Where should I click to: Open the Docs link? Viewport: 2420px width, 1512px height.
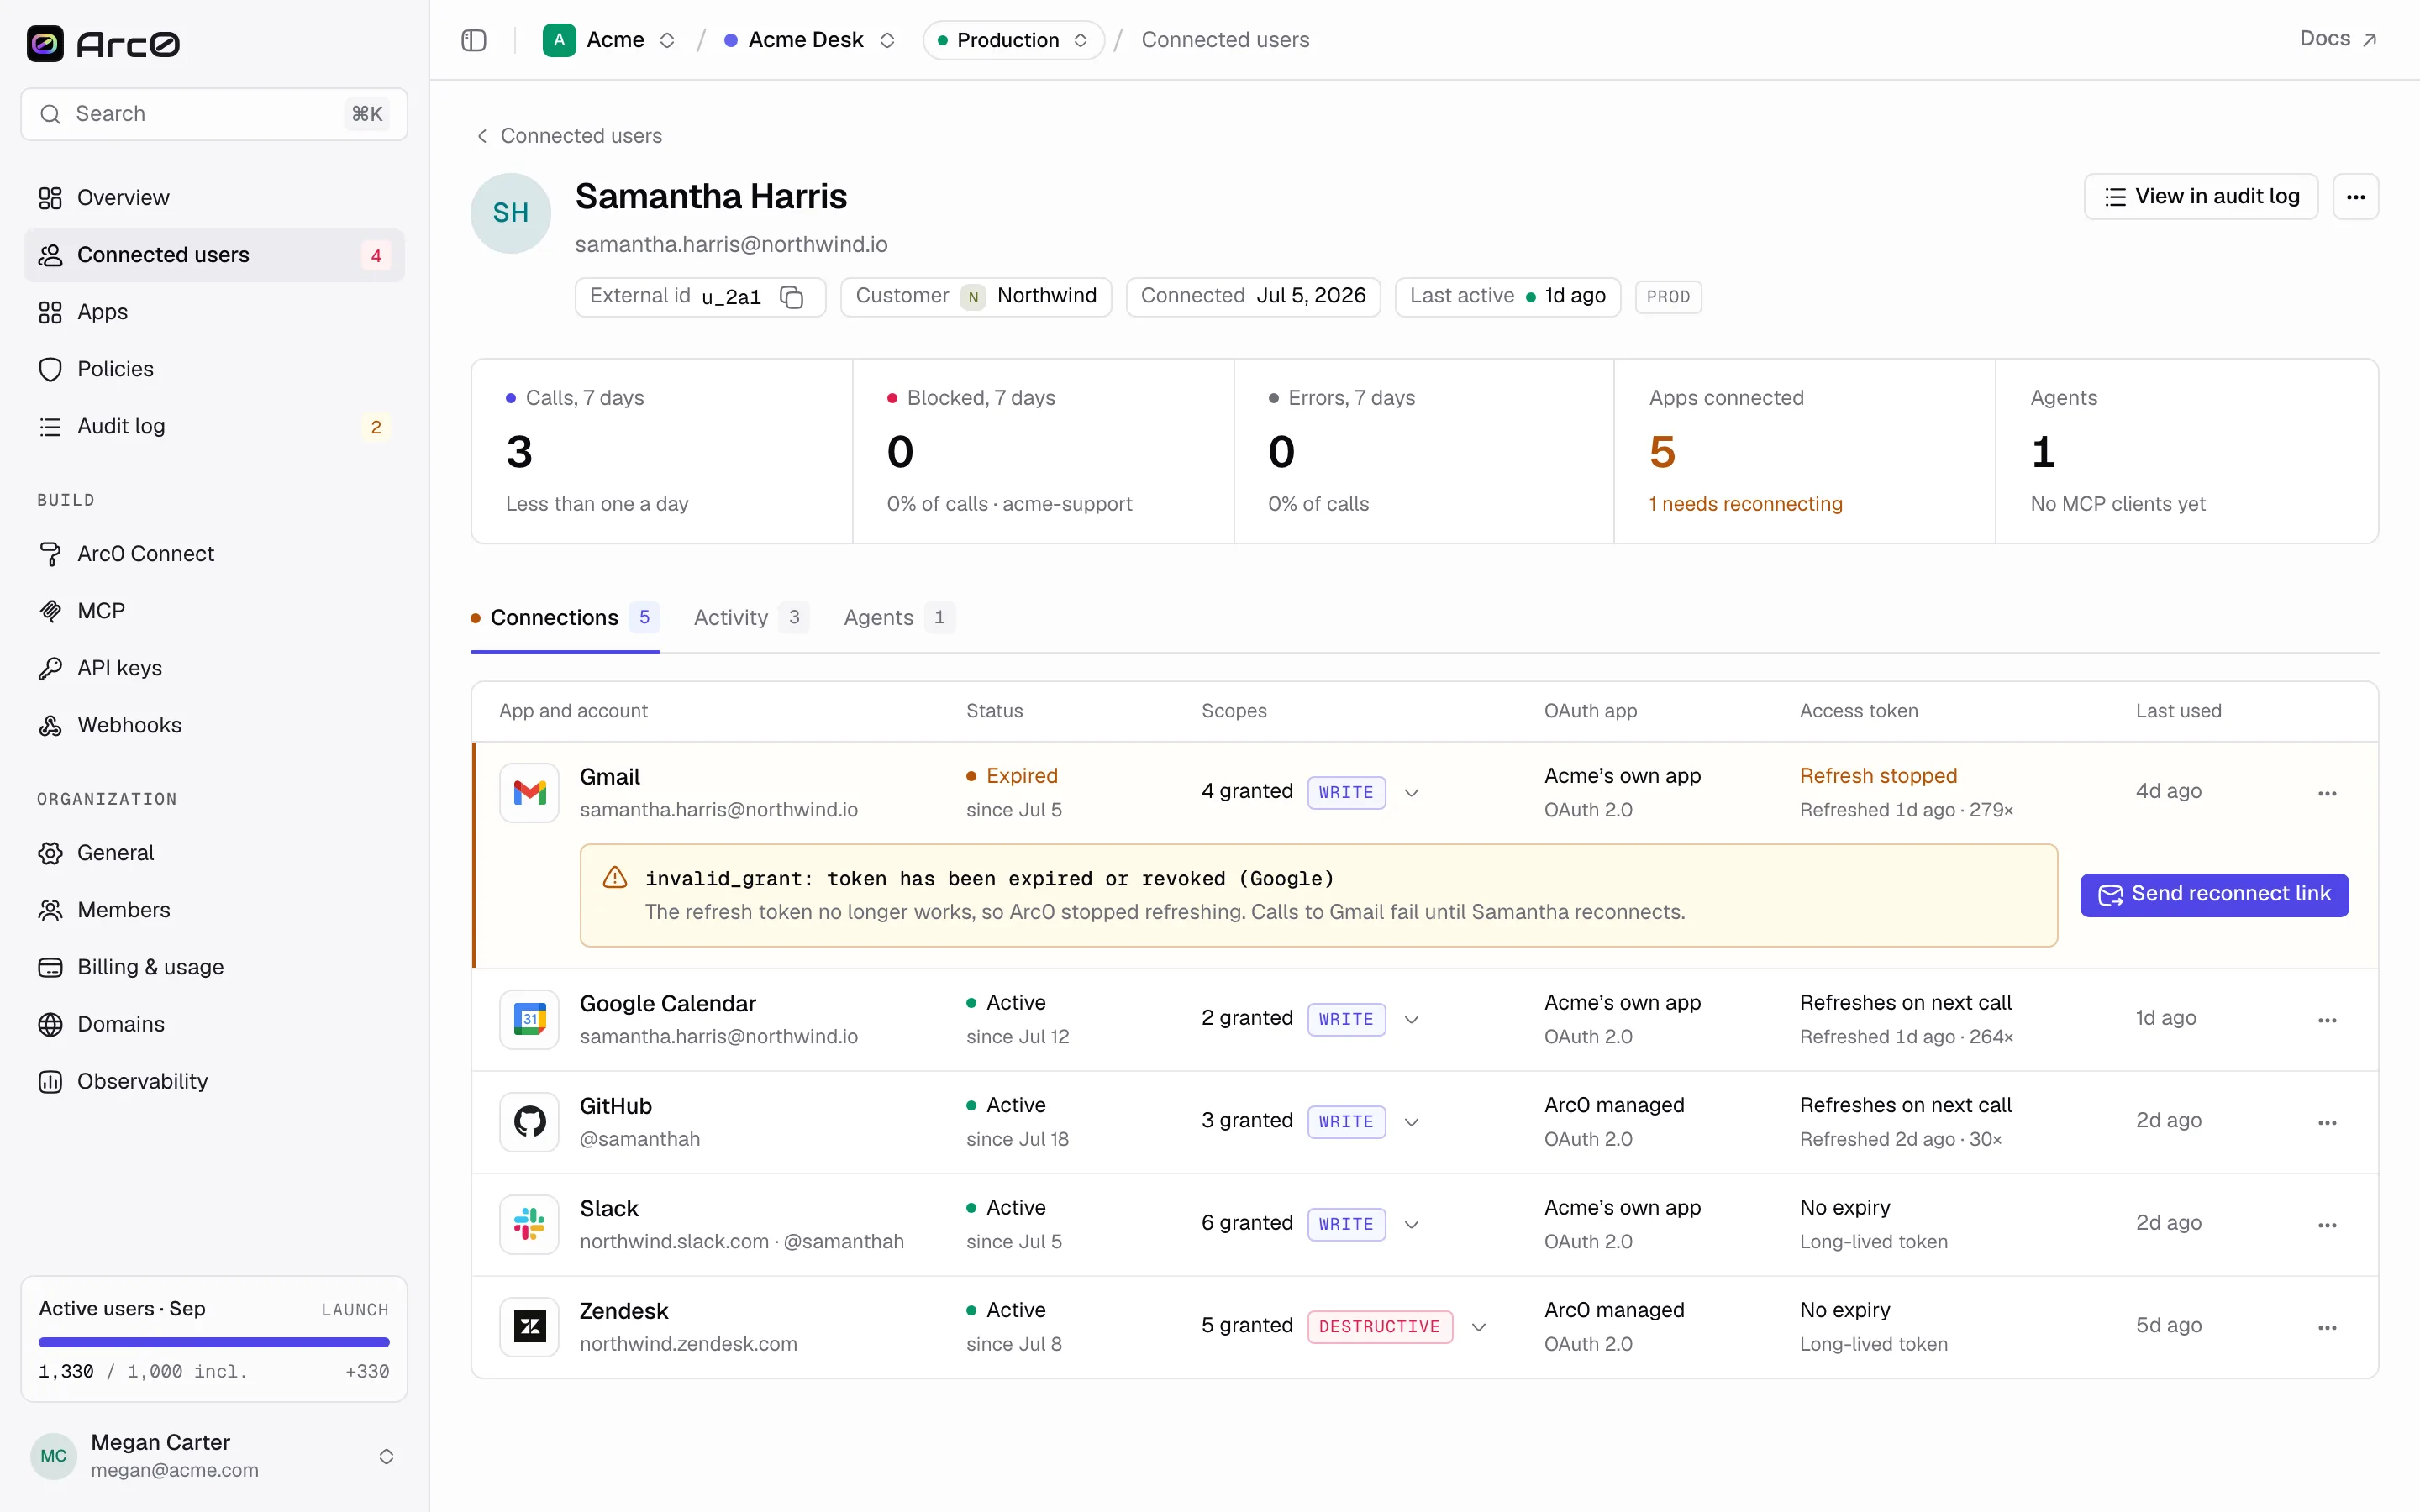[x=2338, y=39]
